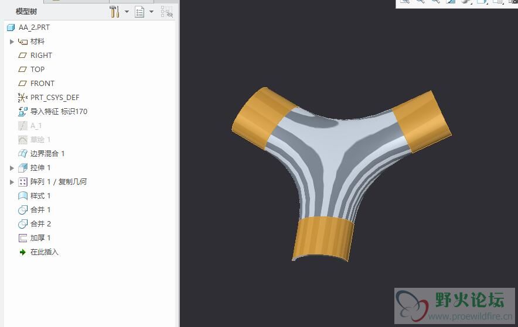Select the 合并 1 merge feature icon
This screenshot has height=327, width=518.
22,210
